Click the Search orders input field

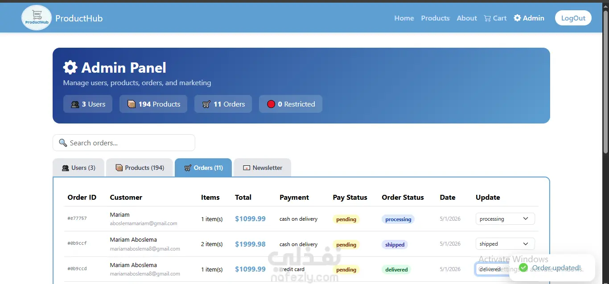pos(124,143)
